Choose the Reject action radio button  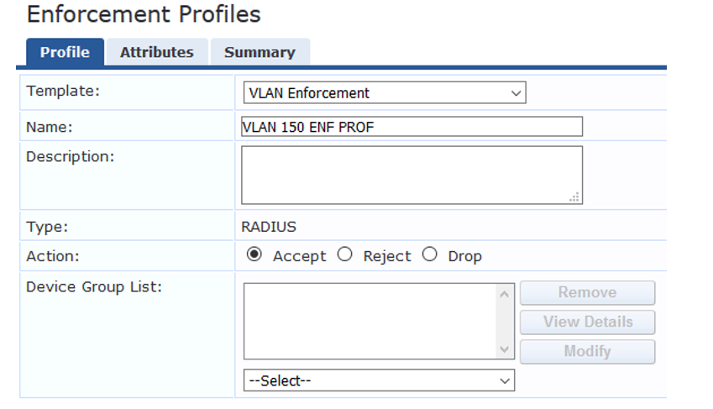344,255
